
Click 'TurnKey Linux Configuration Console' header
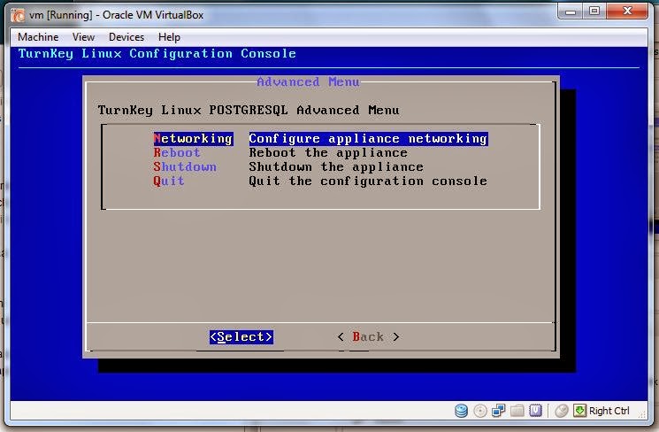157,54
